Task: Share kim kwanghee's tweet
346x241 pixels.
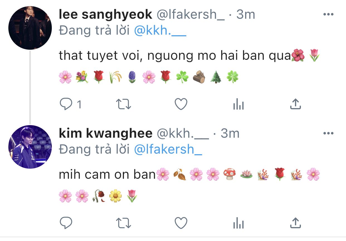Action: (x=295, y=222)
